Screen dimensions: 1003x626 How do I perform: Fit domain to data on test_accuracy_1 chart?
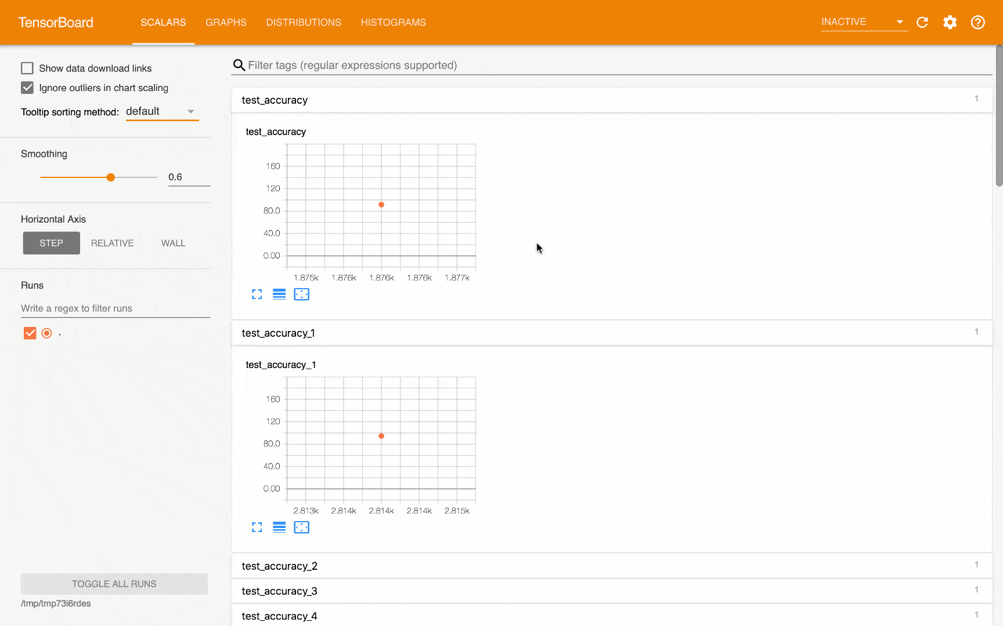(x=301, y=527)
